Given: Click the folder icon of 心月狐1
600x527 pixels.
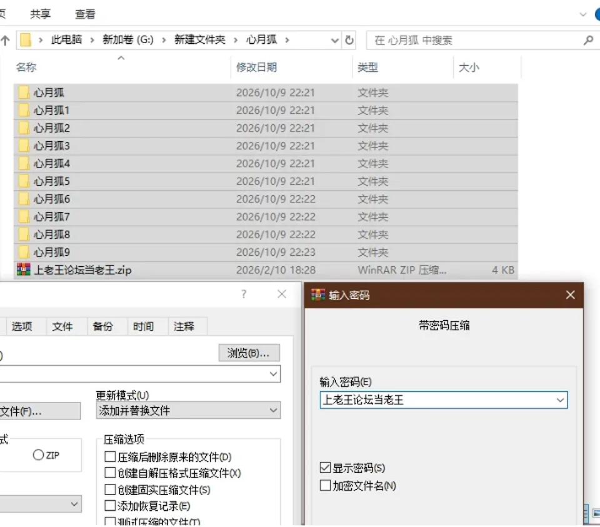Looking at the screenshot, I should pos(24,110).
